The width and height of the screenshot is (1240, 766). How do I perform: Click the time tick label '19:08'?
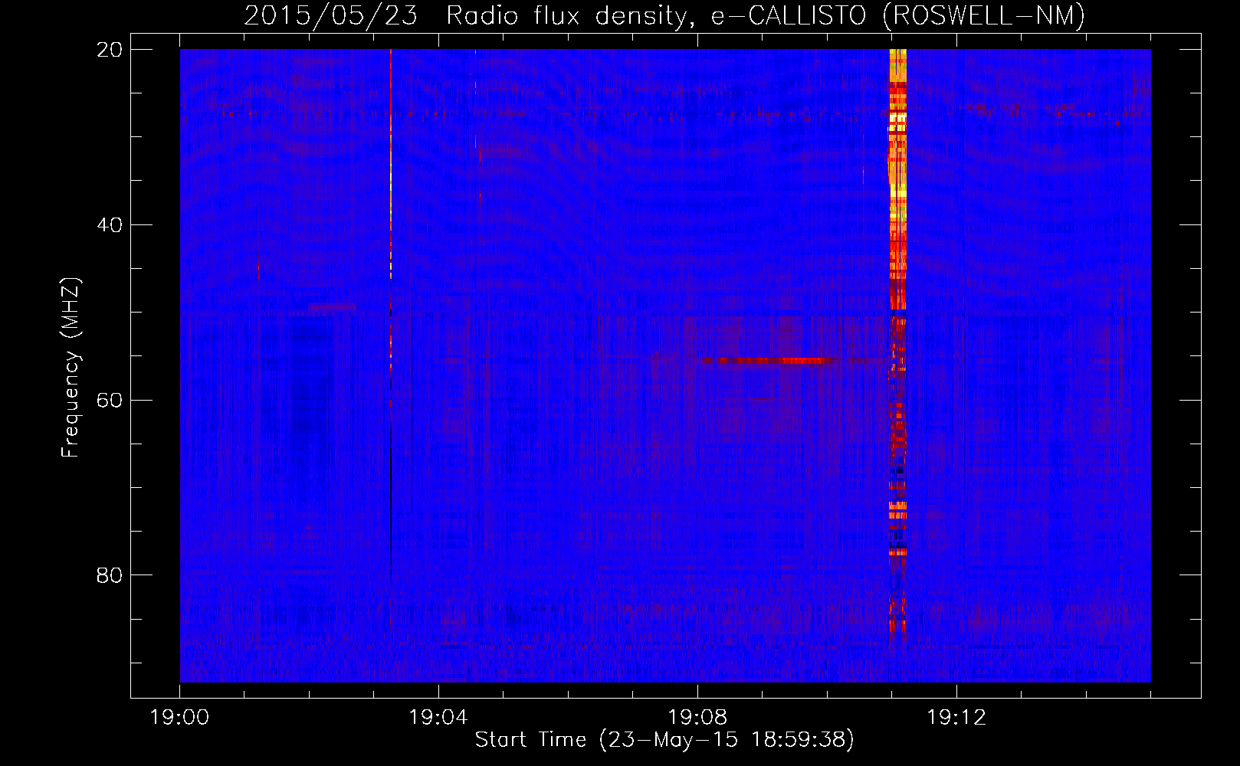point(697,718)
